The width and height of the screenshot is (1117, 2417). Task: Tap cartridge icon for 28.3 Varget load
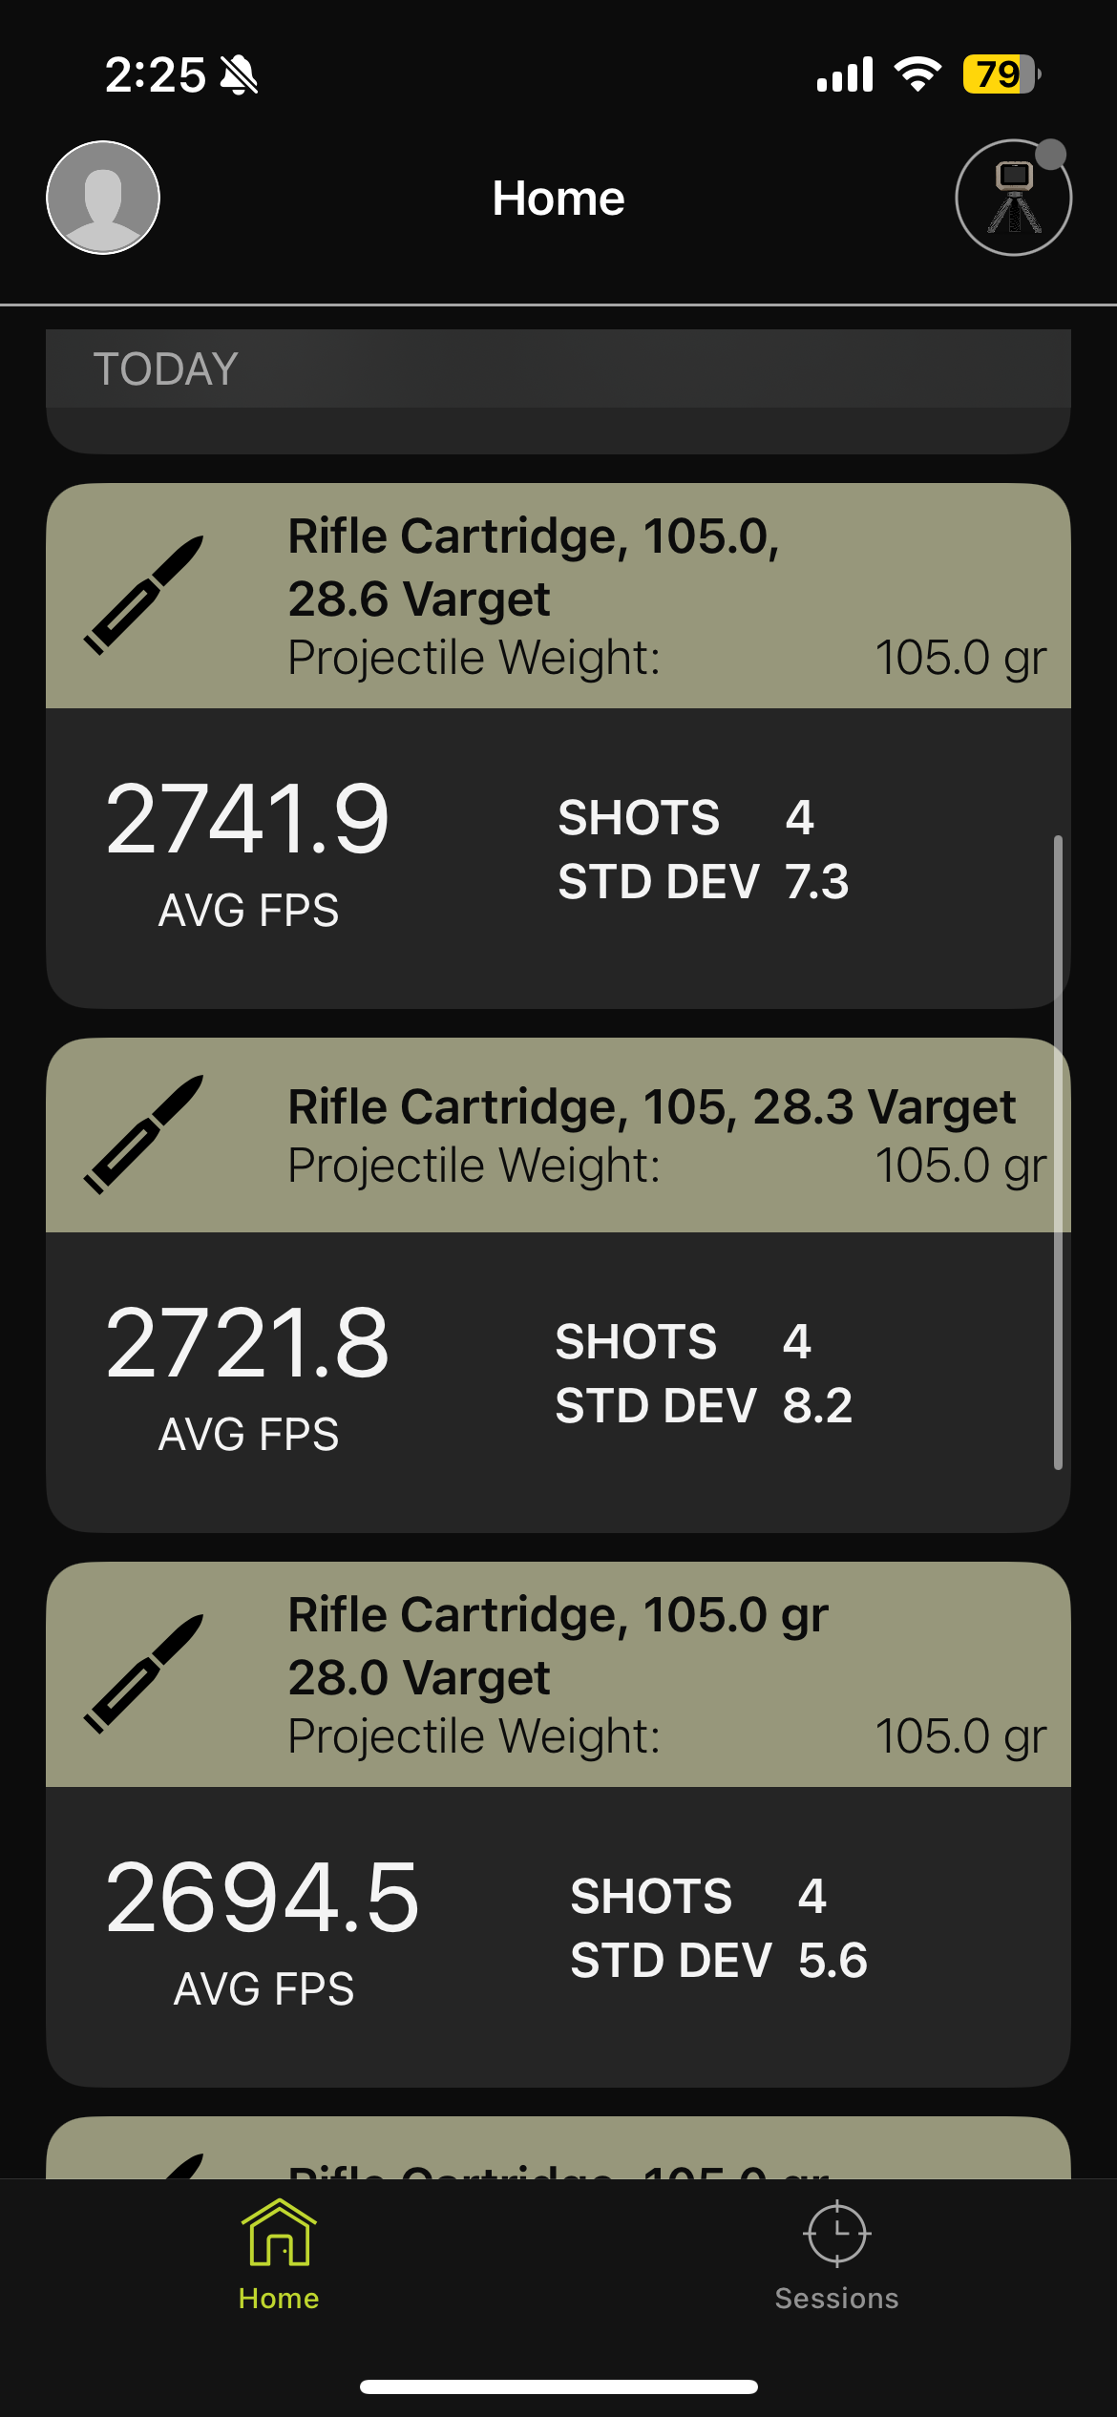(x=144, y=1134)
